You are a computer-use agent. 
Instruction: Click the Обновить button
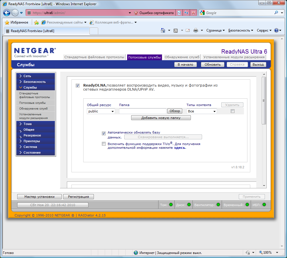[x=212, y=64]
